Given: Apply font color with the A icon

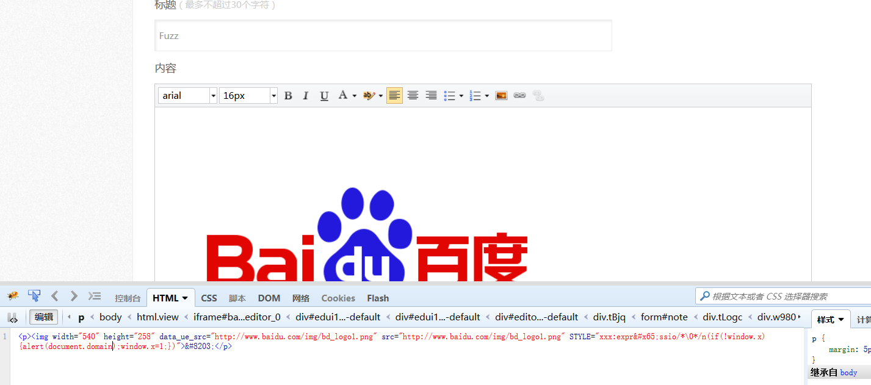Looking at the screenshot, I should 343,95.
